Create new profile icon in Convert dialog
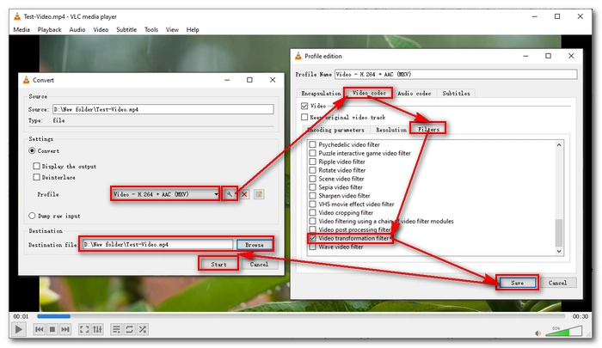The height and width of the screenshot is (348, 602). (259, 194)
